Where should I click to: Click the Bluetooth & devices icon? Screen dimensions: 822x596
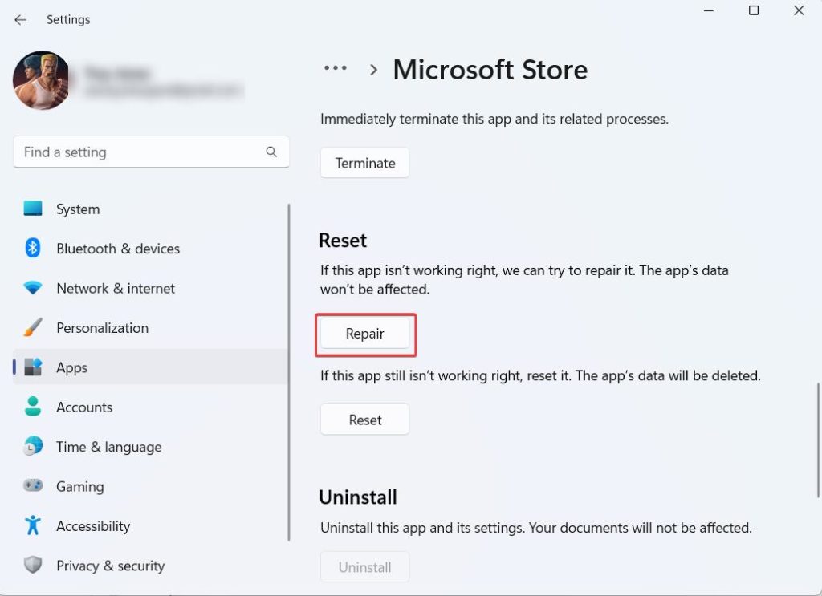click(33, 249)
